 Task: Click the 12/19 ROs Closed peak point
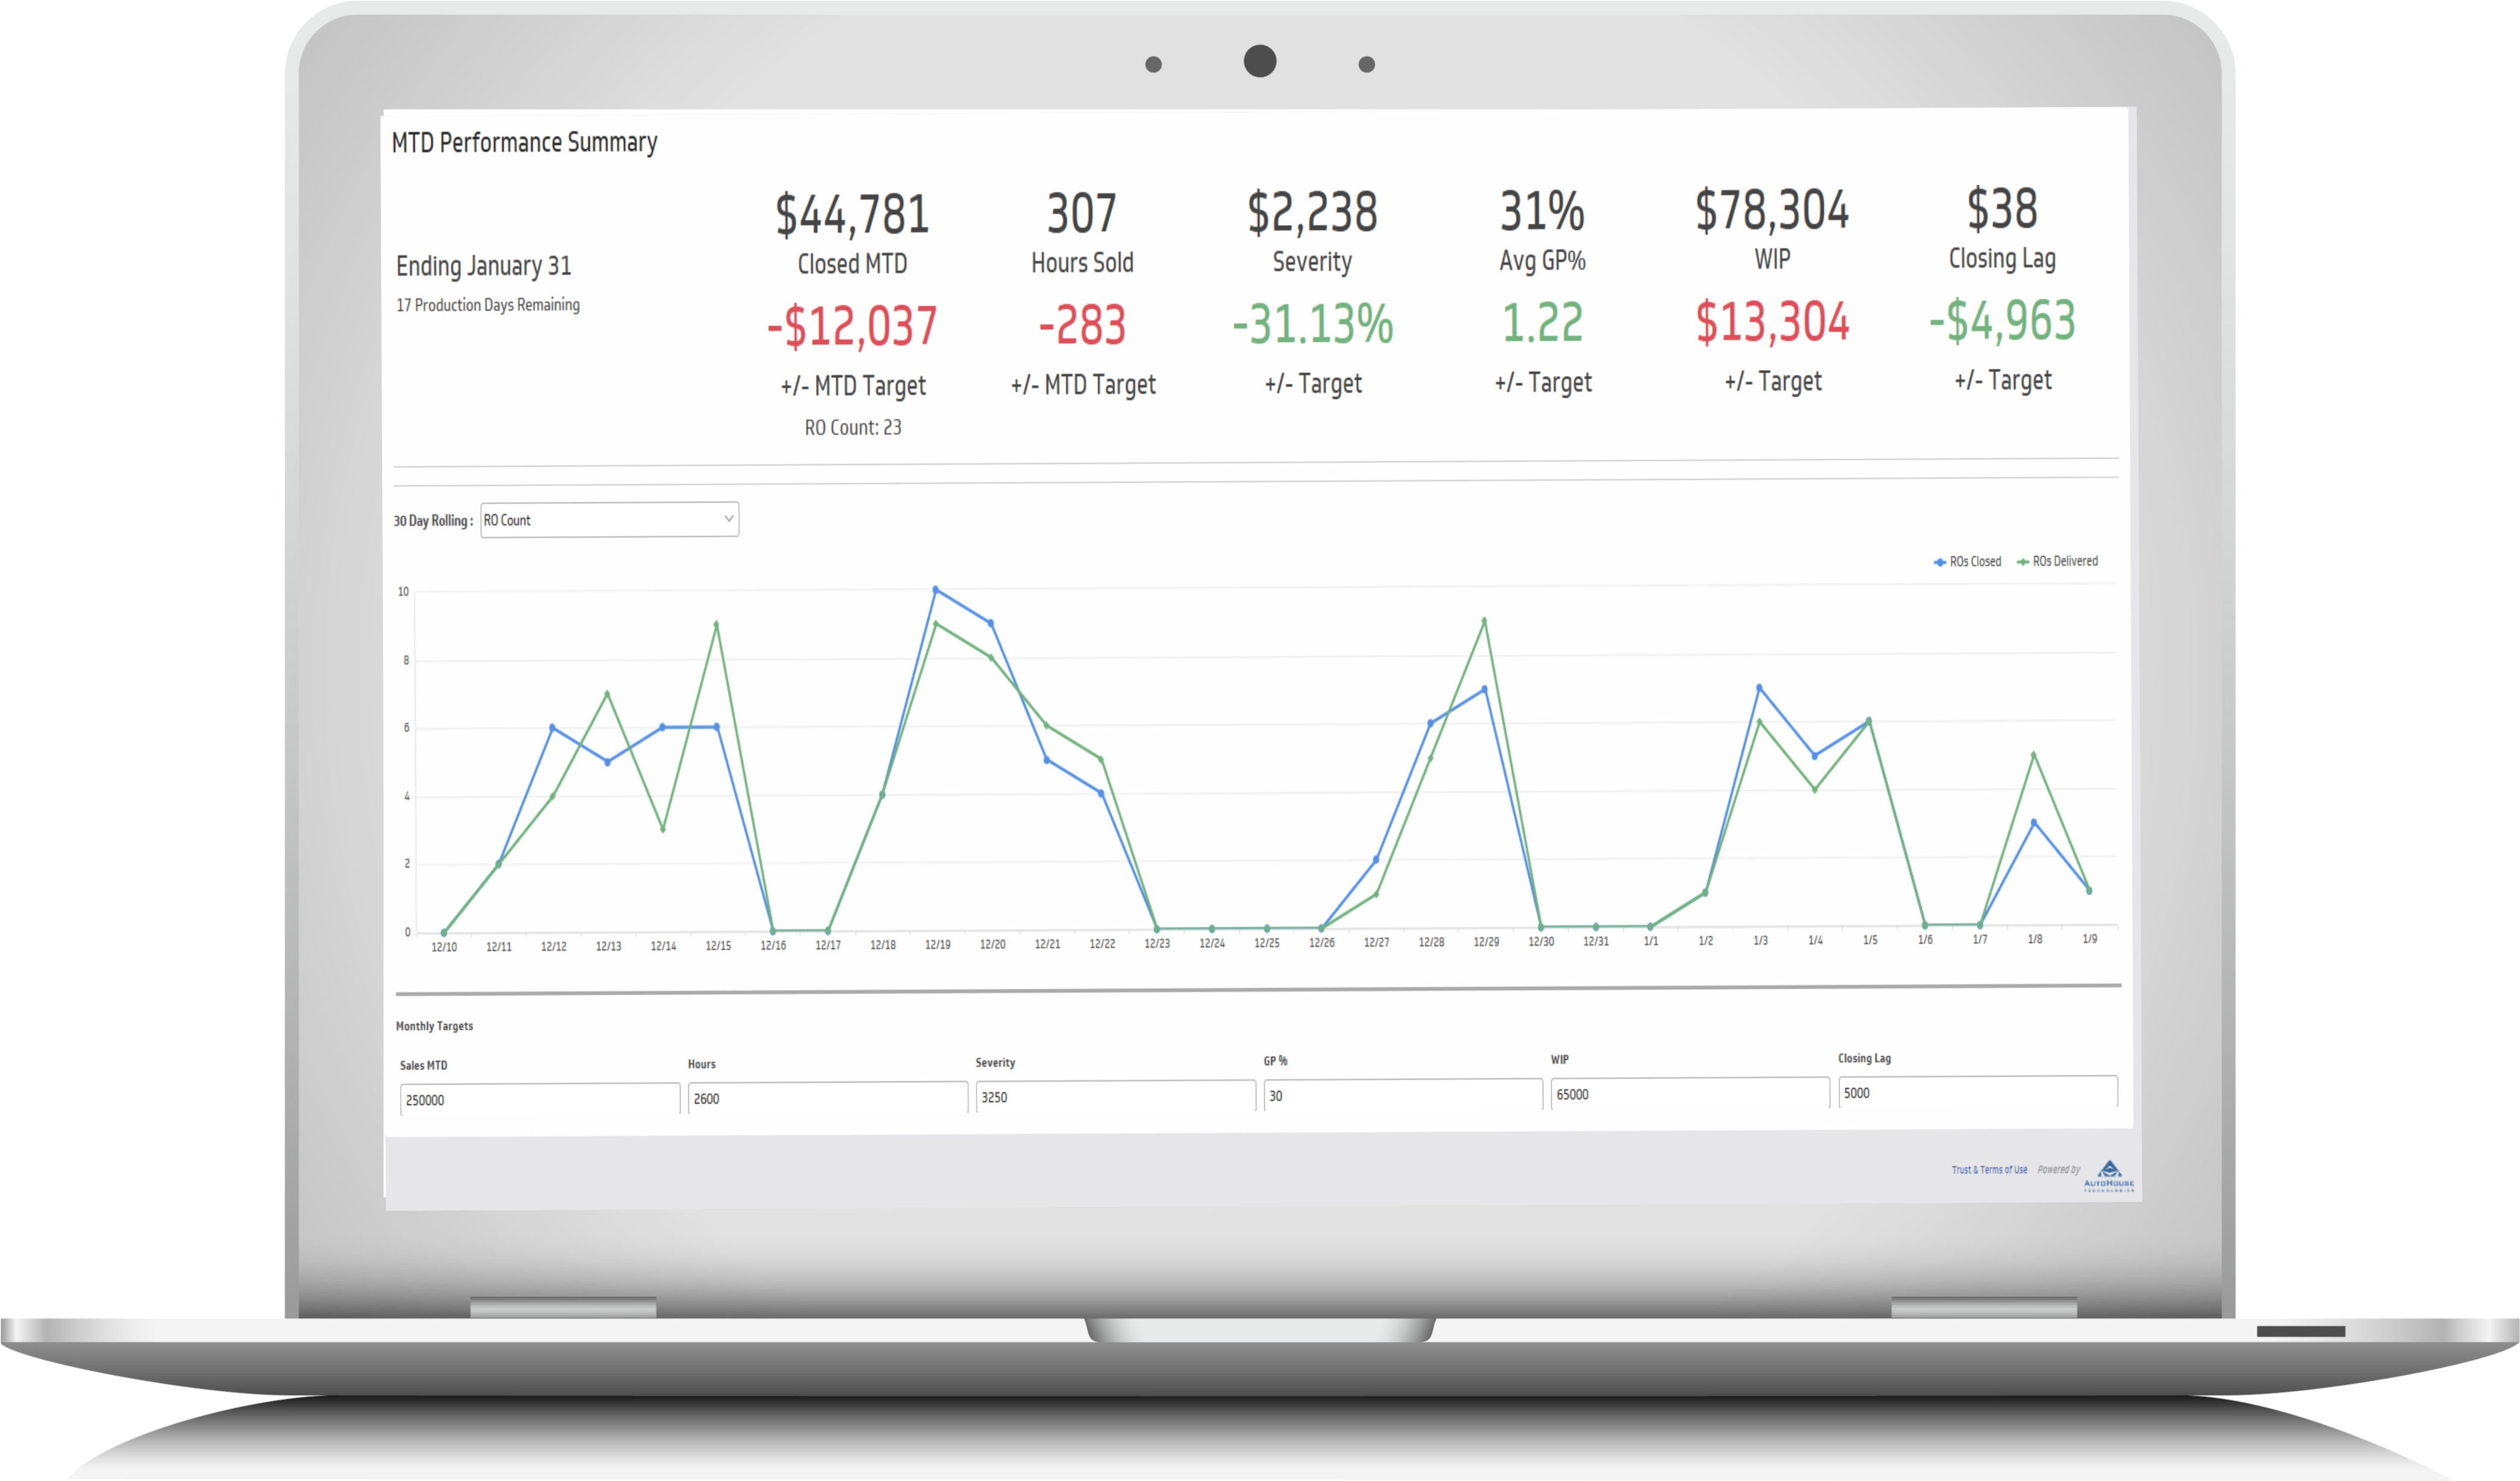pos(936,590)
